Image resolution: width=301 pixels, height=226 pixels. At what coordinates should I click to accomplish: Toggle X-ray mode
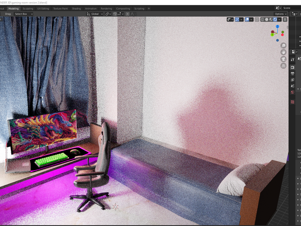click(257, 20)
